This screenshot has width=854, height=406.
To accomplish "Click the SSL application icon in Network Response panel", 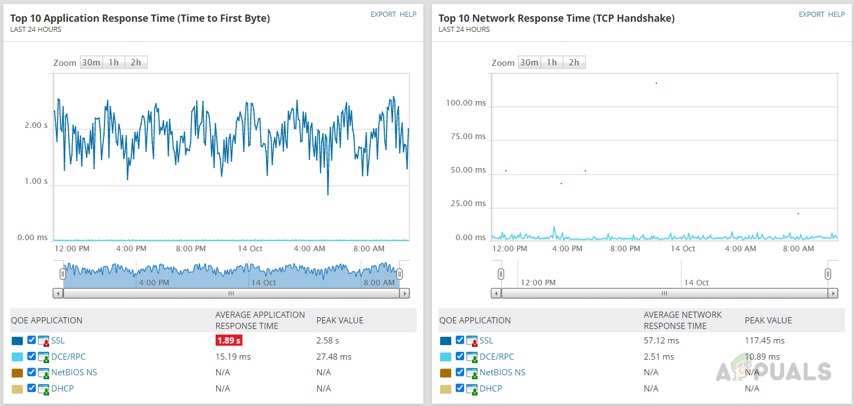I will point(472,341).
